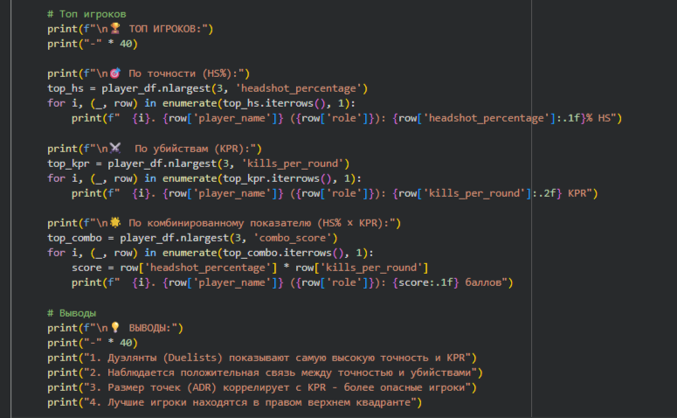Click 'более опасные игроки' text

coord(404,387)
